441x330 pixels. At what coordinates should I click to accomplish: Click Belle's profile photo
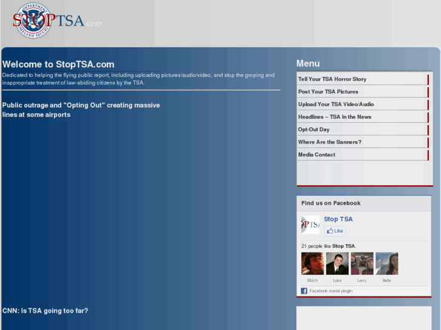click(387, 263)
